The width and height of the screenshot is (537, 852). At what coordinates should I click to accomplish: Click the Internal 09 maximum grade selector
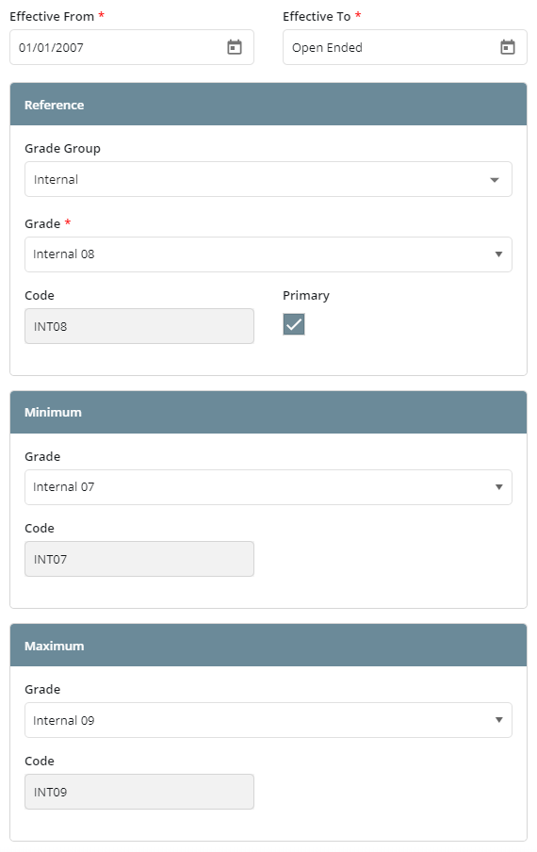(268, 720)
